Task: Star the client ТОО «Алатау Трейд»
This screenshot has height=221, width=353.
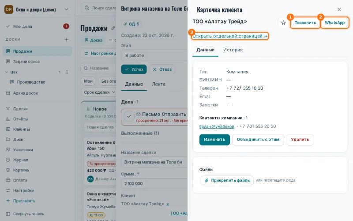Action: pyautogui.click(x=283, y=23)
